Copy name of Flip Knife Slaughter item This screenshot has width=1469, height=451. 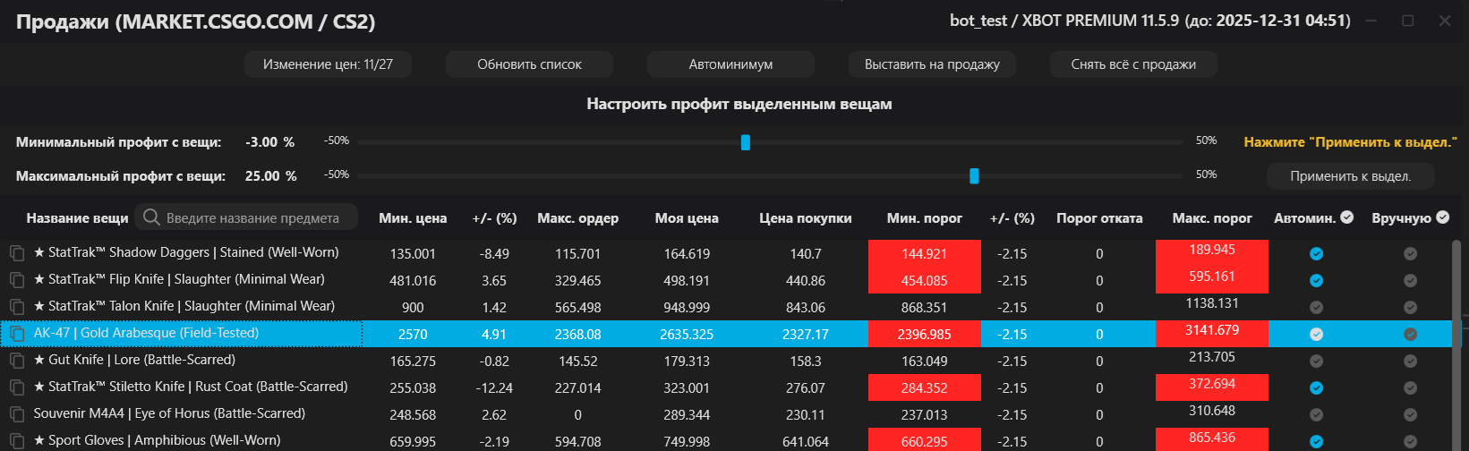click(17, 280)
